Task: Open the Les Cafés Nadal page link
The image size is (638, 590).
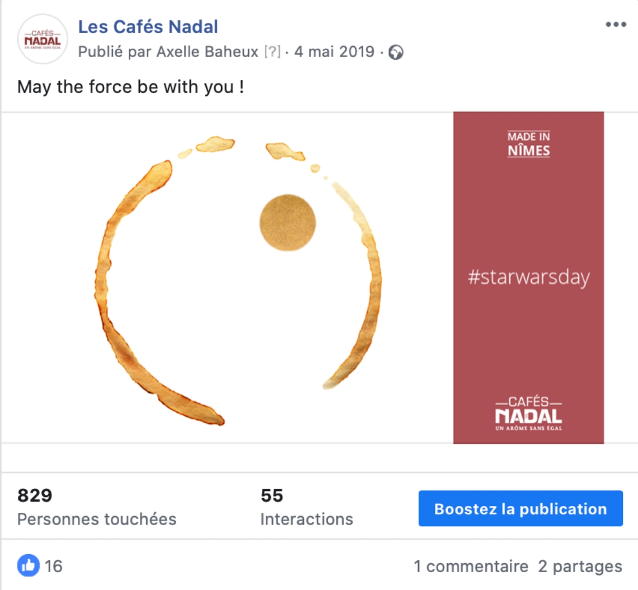Action: coord(148,26)
